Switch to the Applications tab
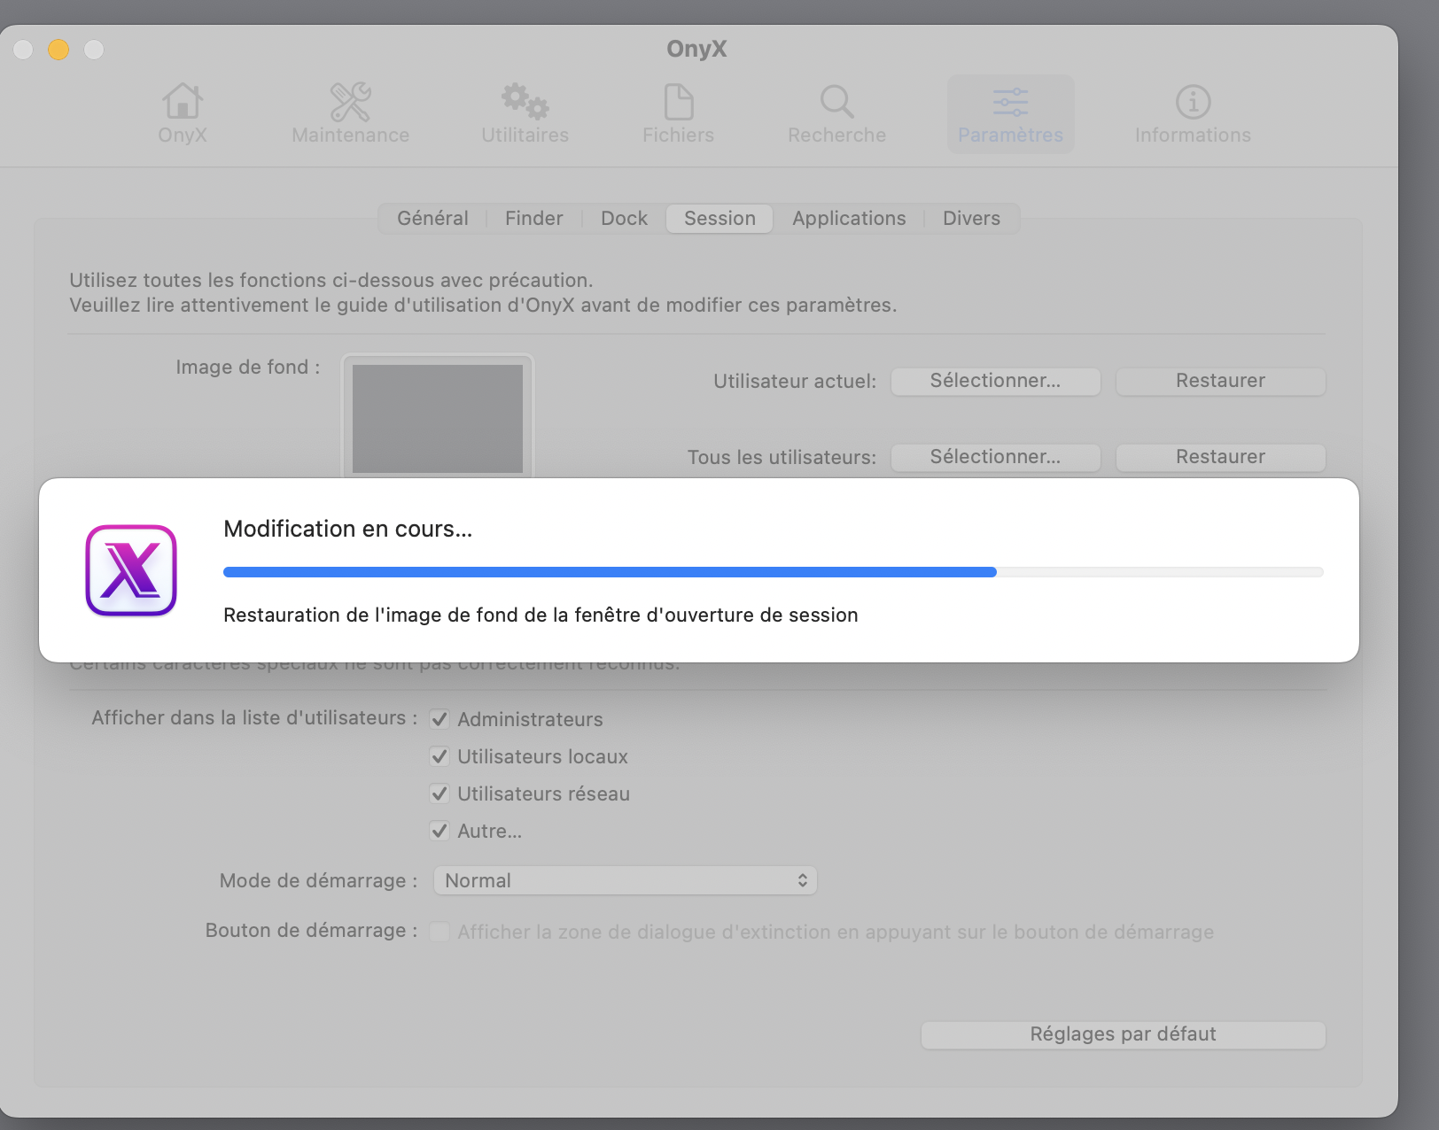1439x1130 pixels. click(x=850, y=219)
